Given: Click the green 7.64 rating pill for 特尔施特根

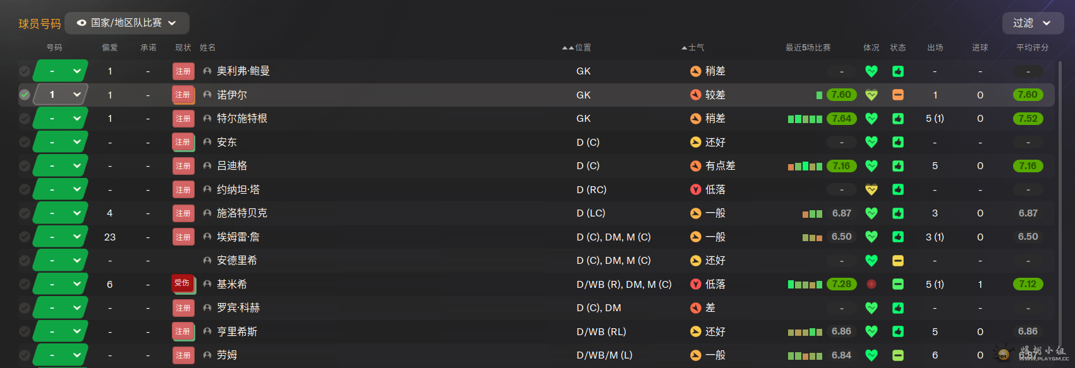Looking at the screenshot, I should (842, 119).
